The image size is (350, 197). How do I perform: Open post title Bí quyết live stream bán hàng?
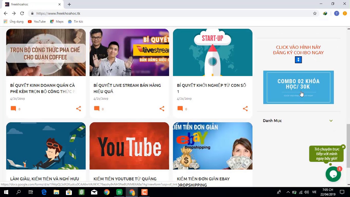[x=127, y=88]
